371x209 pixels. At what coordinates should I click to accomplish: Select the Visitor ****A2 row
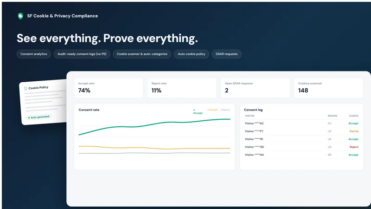[301, 123]
